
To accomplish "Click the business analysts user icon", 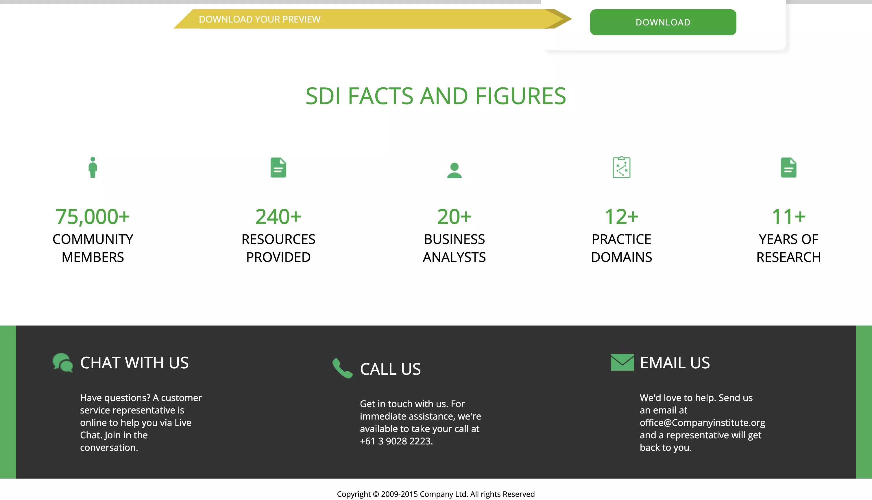I will tap(454, 170).
